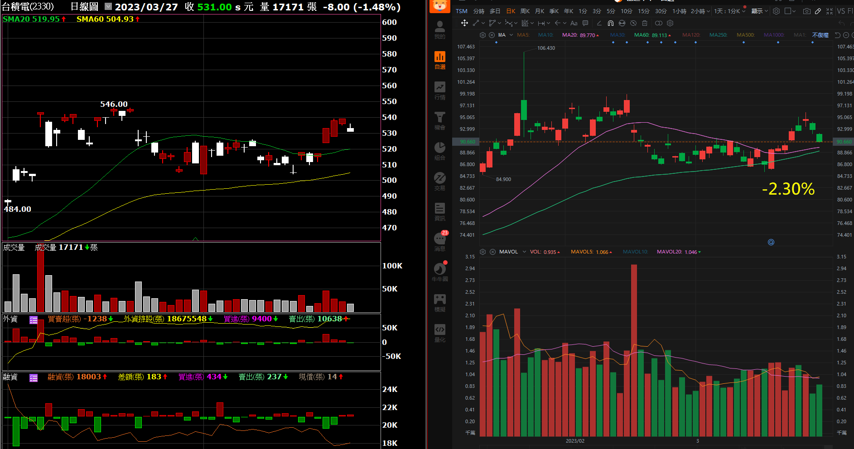The height and width of the screenshot is (449, 854).
Task: Toggle the MA30 line visibility
Action: (618, 35)
